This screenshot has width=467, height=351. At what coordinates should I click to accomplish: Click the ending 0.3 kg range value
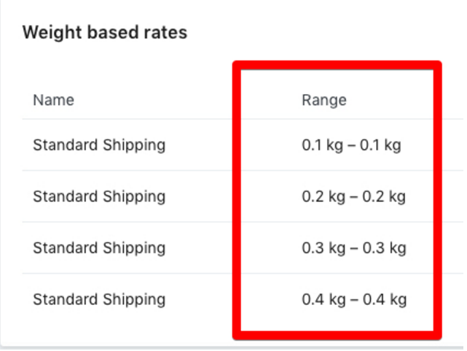[x=383, y=248]
